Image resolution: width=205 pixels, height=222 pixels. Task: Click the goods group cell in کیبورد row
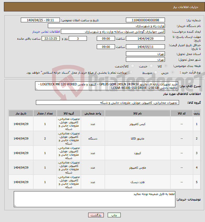tap(69, 153)
